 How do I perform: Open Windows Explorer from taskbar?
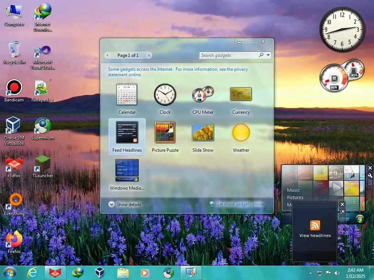tap(123, 273)
